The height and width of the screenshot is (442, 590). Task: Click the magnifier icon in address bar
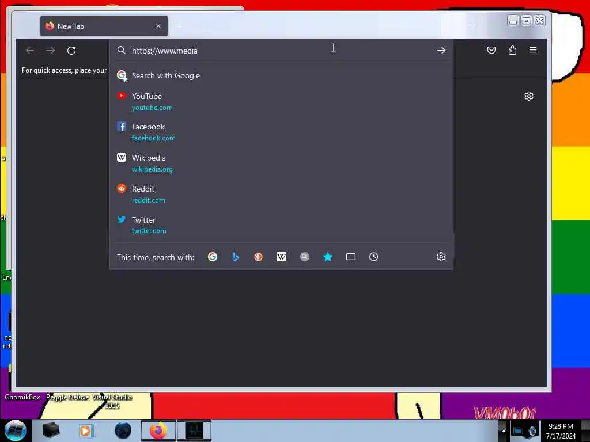coord(121,50)
